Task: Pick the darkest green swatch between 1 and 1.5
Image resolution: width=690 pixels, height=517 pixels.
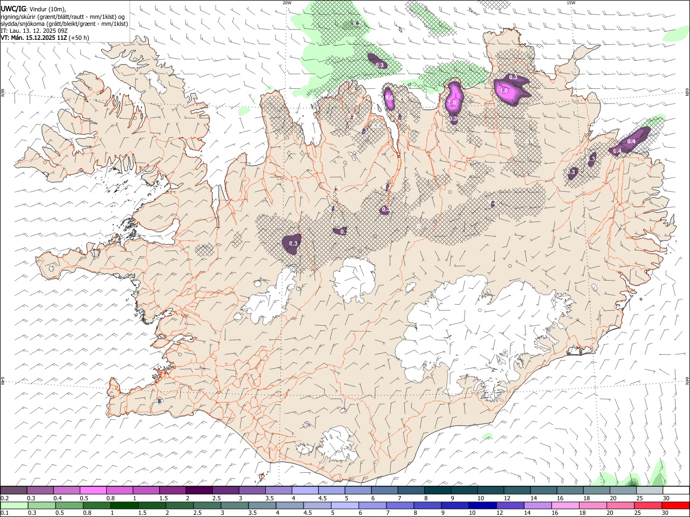Action: tap(125, 505)
